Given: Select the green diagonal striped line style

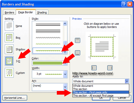Looking at the screenshot, I should [x=48, y=51].
